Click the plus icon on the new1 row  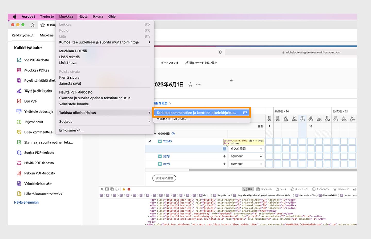[224, 164]
